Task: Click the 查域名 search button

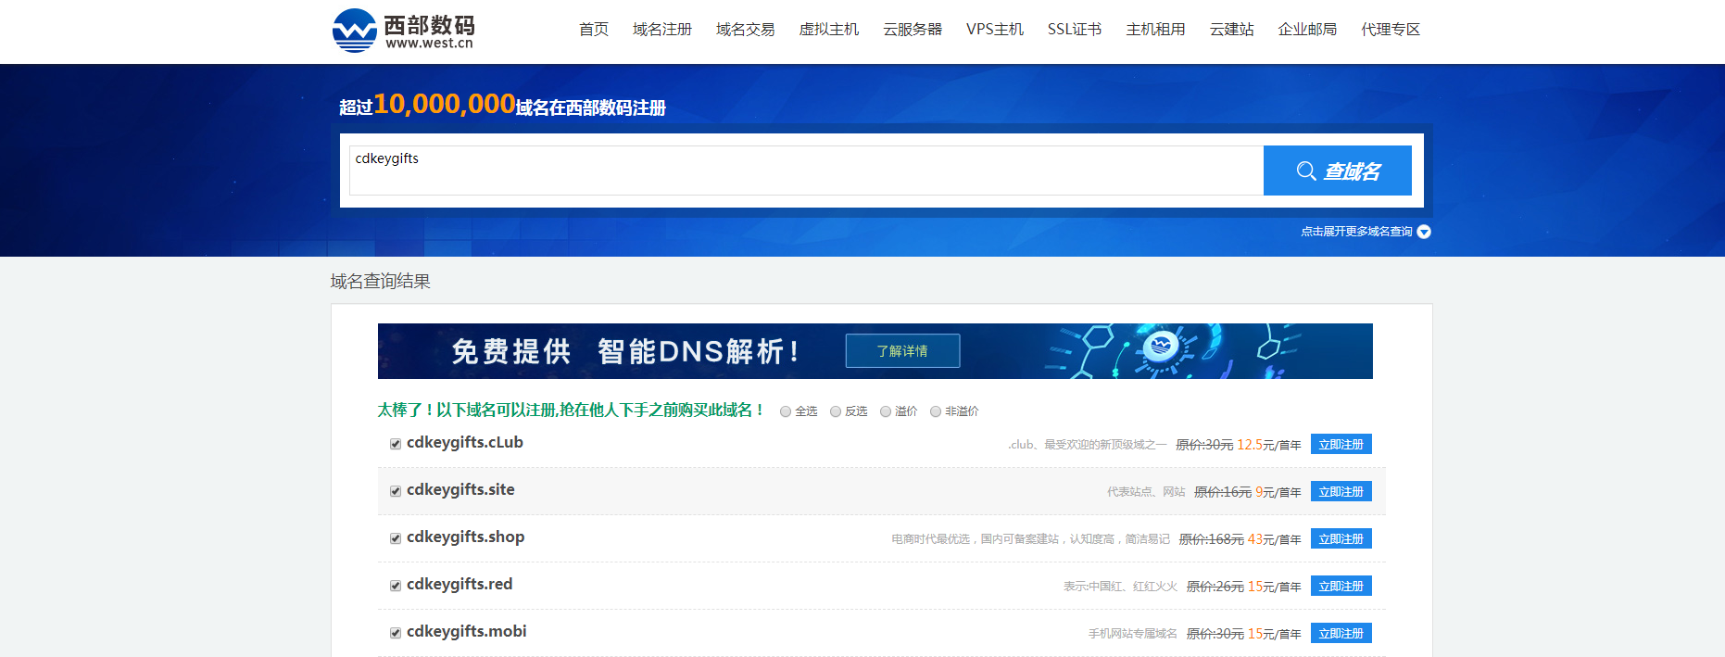Action: pos(1338,171)
